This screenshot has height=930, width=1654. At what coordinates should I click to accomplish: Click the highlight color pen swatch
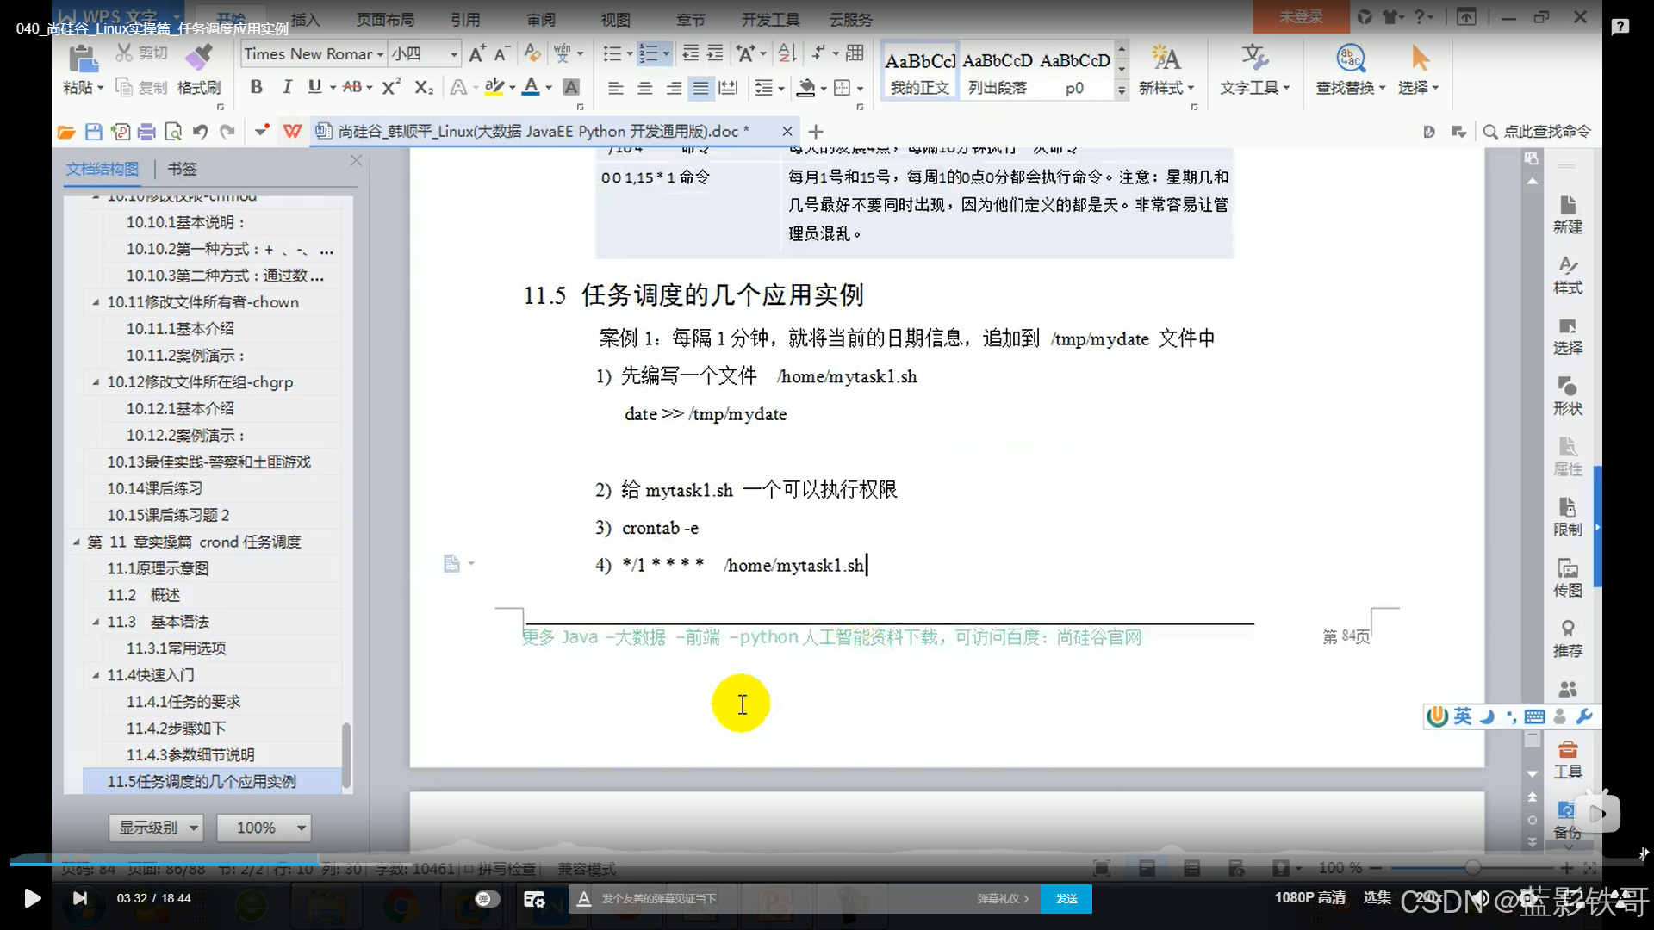pyautogui.click(x=494, y=87)
